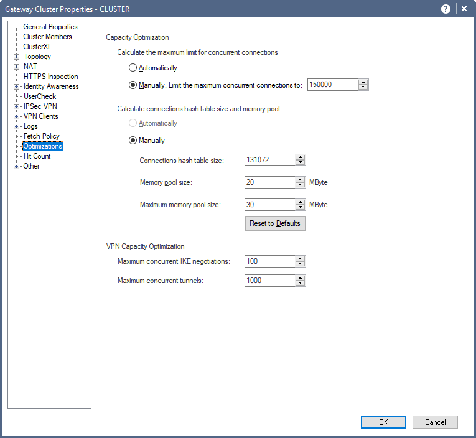Open Cluster Members page

[48, 37]
